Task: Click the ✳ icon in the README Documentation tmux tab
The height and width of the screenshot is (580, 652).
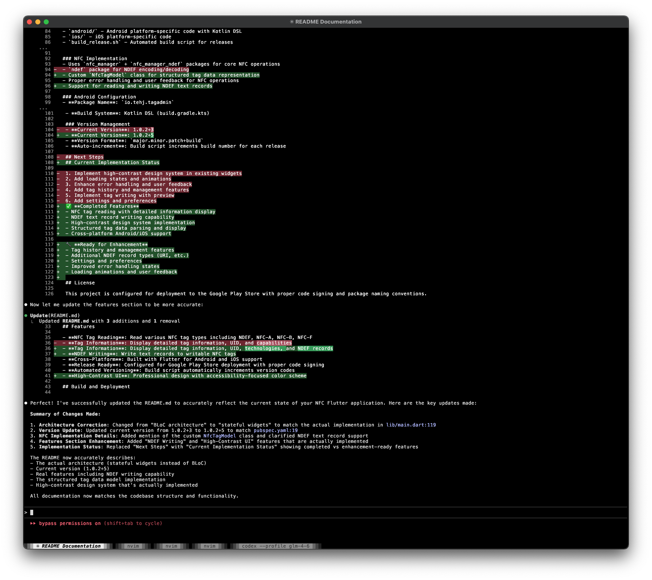Action: pos(38,546)
